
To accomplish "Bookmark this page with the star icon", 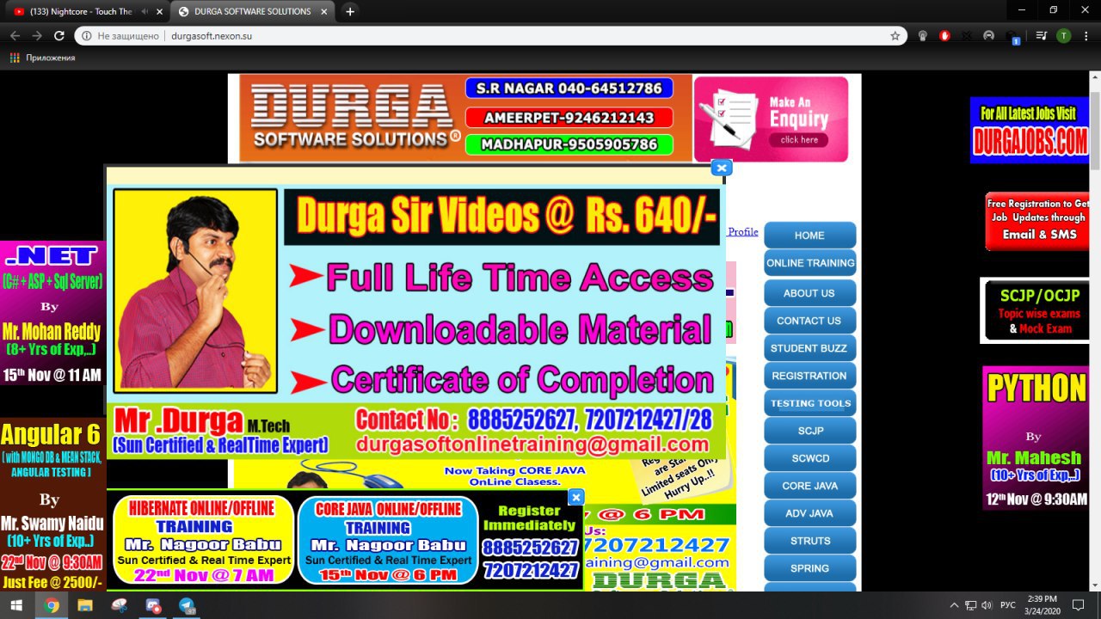I will [x=895, y=36].
